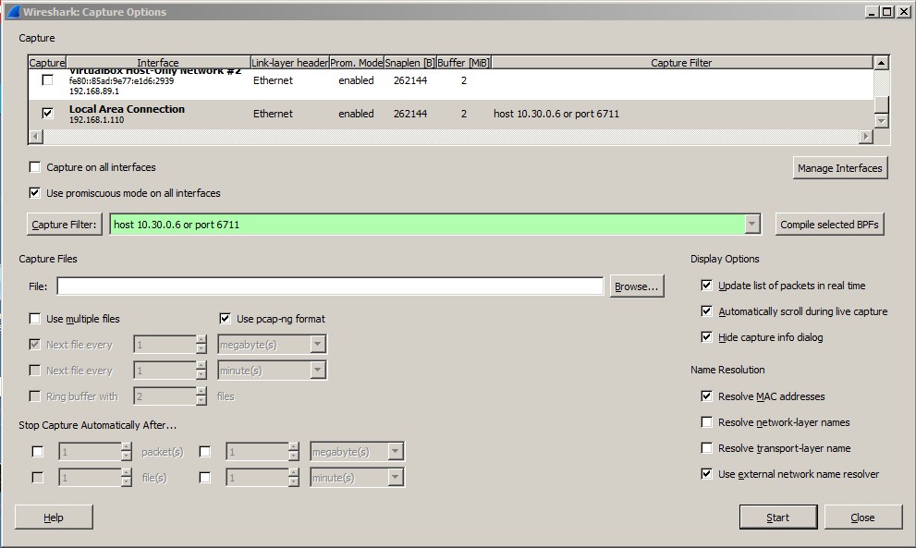
Task: Open stop-after megabyte(s) unit dropdown
Action: pyautogui.click(x=395, y=452)
